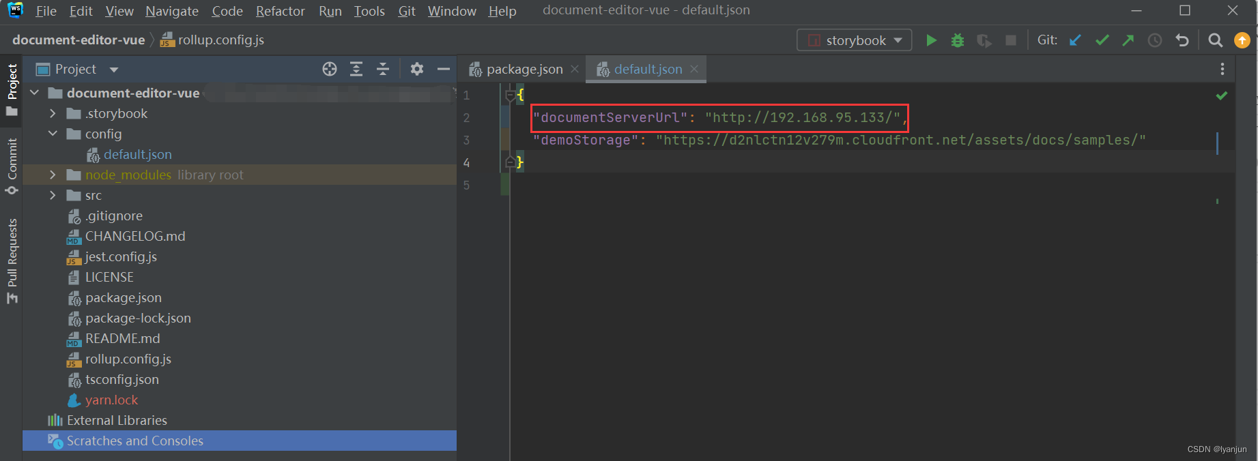
Task: Select package-lock.json in tree
Action: [137, 318]
